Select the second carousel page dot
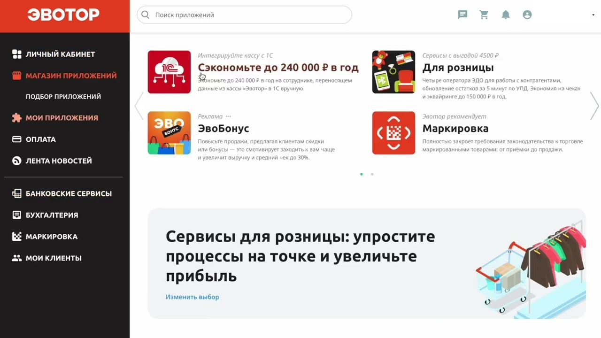 [372, 174]
